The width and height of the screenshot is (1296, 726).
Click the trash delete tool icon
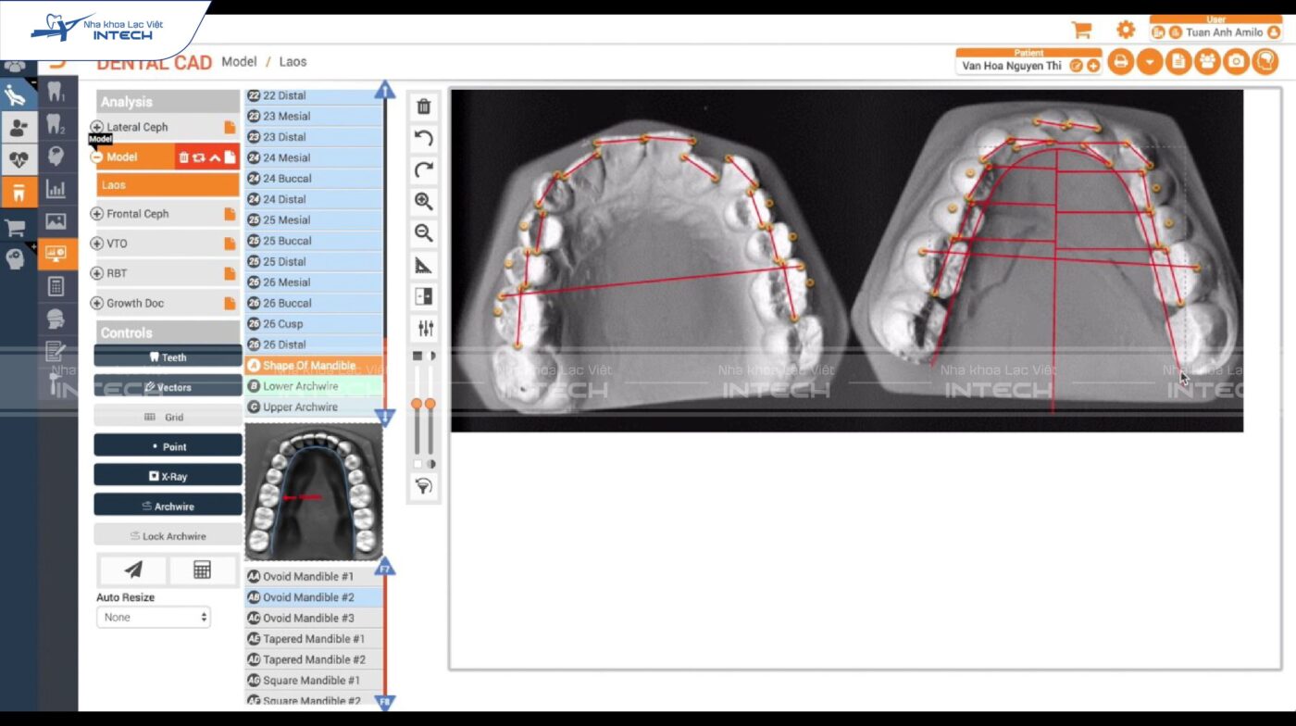tap(424, 106)
